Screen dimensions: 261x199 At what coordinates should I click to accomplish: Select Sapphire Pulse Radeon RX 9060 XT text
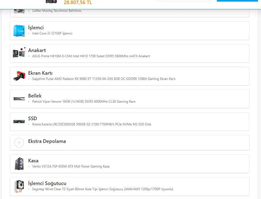coord(104,79)
